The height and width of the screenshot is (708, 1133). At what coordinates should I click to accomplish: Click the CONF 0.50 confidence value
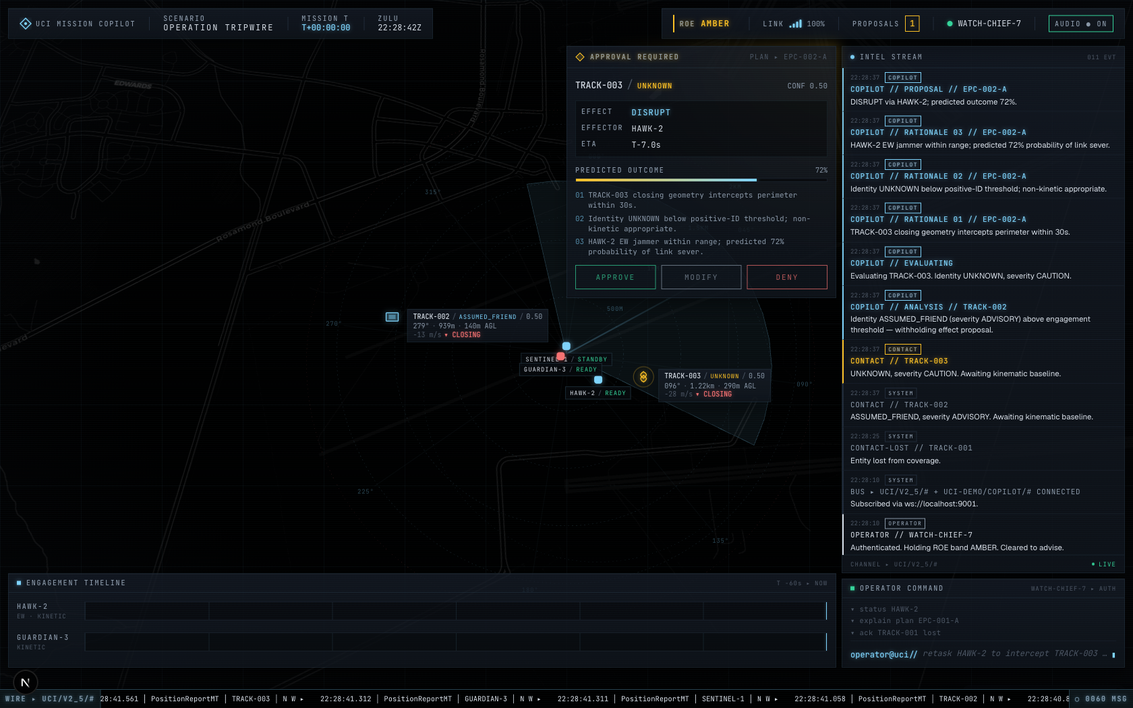point(807,86)
